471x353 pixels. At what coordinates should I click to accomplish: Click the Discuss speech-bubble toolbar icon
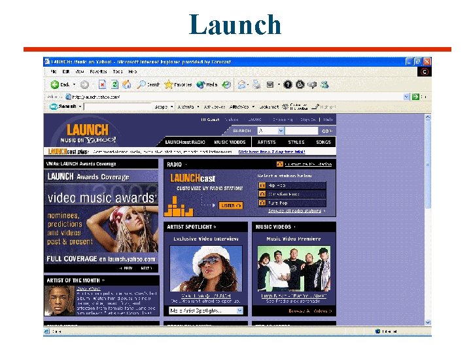pyautogui.click(x=313, y=85)
